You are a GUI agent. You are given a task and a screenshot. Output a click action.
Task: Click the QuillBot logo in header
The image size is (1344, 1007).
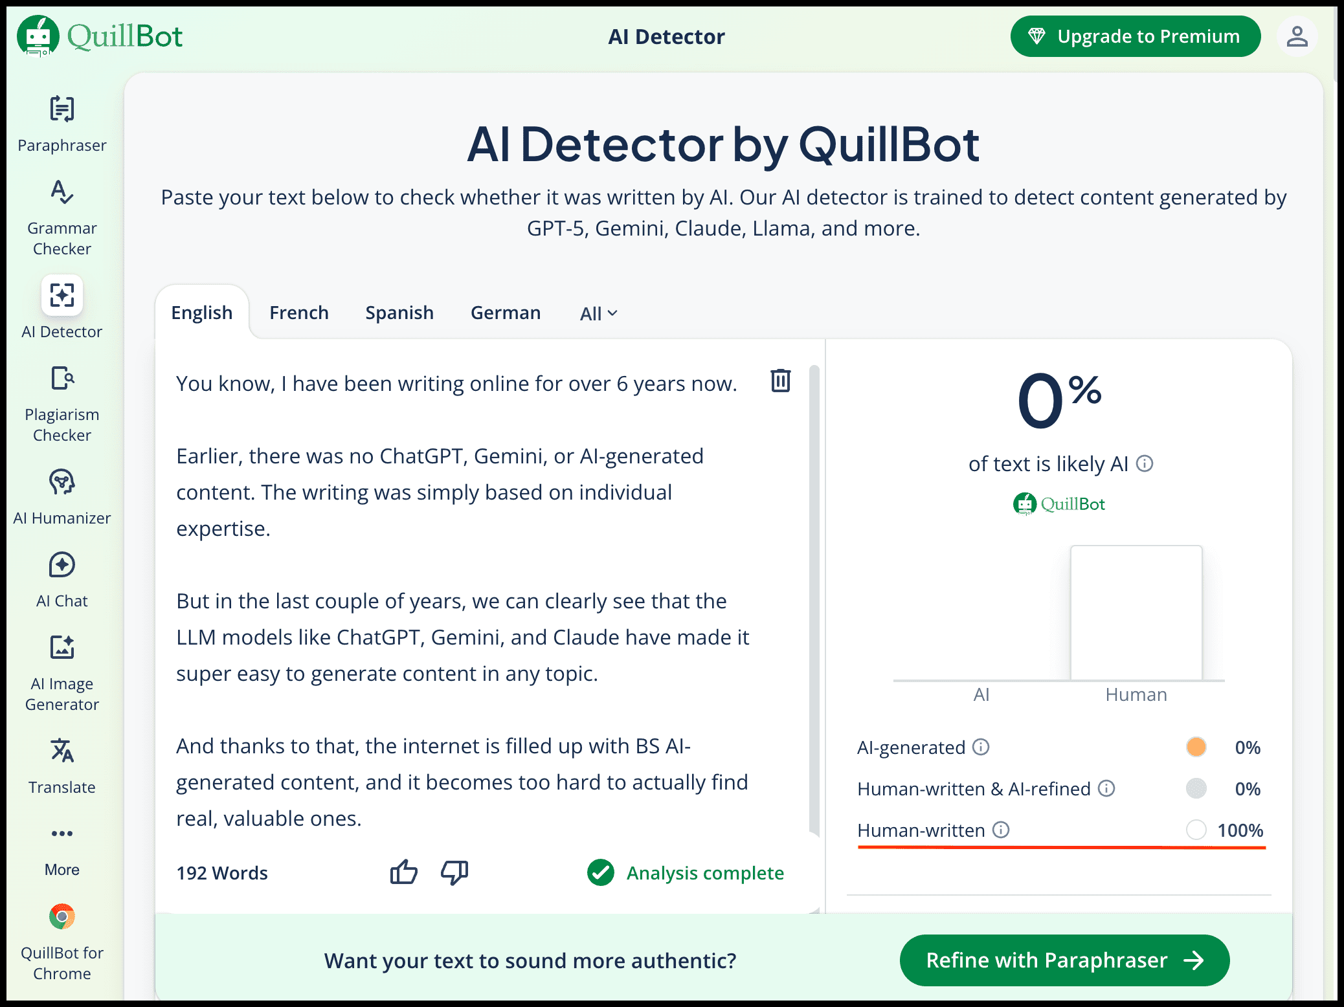(x=100, y=36)
